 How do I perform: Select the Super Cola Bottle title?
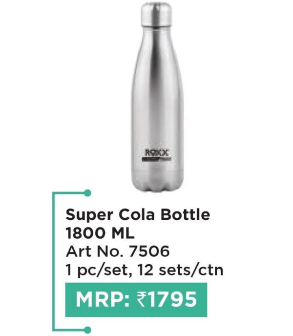(138, 215)
